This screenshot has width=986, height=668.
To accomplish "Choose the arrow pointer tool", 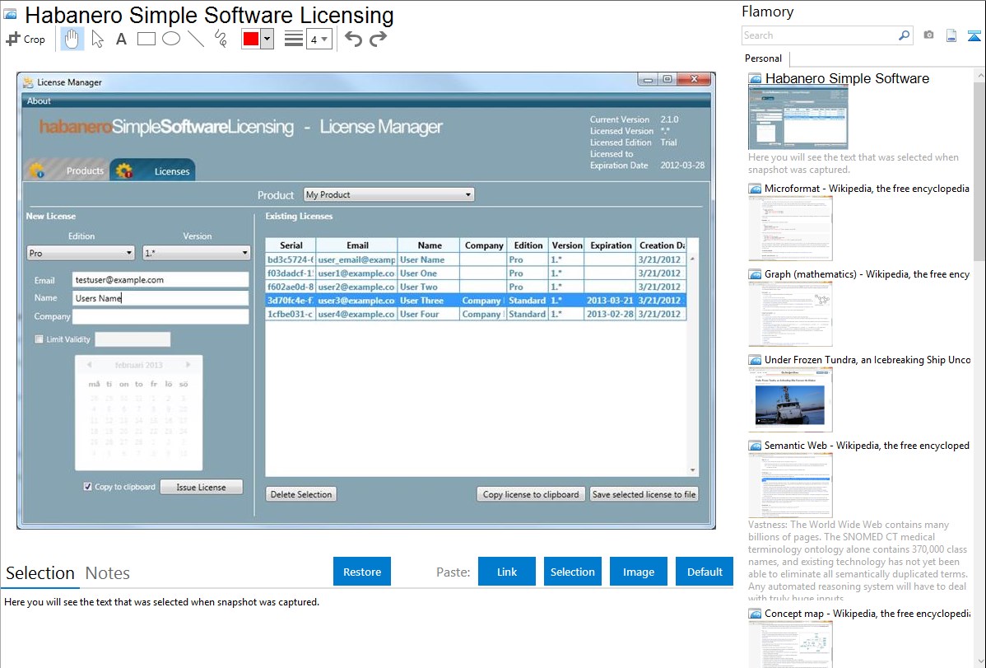I will pos(97,39).
